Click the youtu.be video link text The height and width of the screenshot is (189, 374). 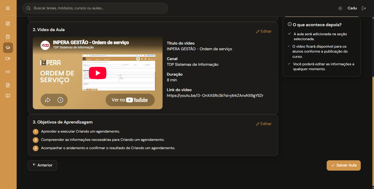(x=215, y=96)
